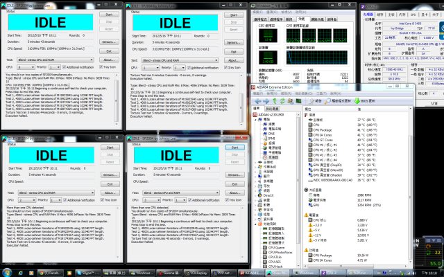
Task: Click Start in the CPU 3 SP2004 window
Action: tap(234, 148)
